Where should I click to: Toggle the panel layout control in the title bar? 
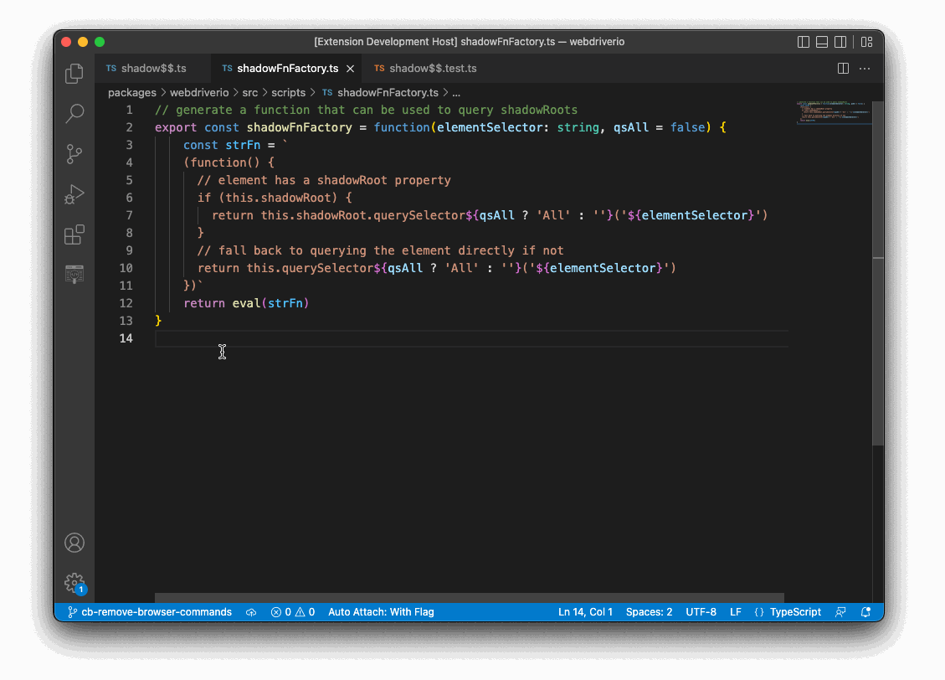coord(821,41)
